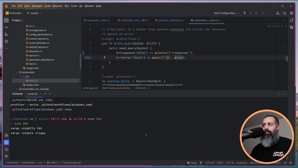Open the Notifications bell icon

tap(291, 20)
